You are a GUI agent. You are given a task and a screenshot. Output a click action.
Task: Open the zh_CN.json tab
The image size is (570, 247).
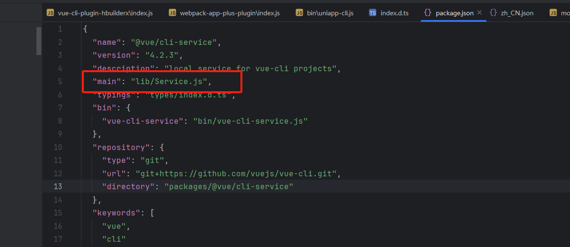[517, 13]
